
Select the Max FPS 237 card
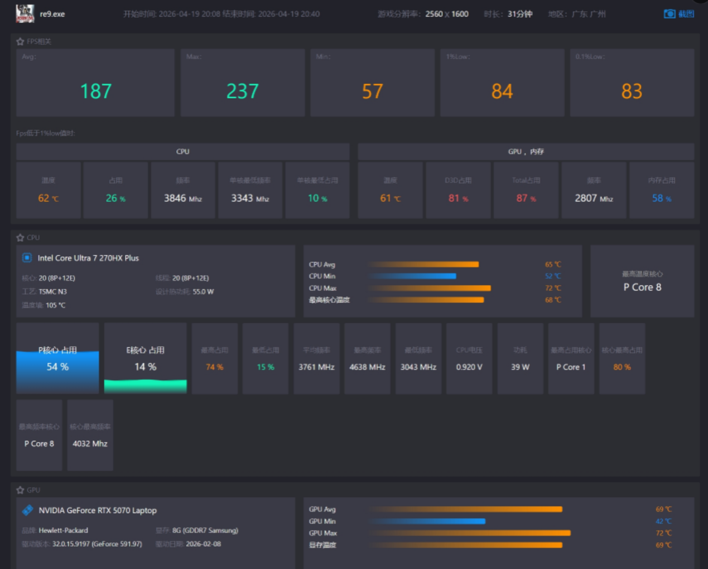(x=243, y=83)
